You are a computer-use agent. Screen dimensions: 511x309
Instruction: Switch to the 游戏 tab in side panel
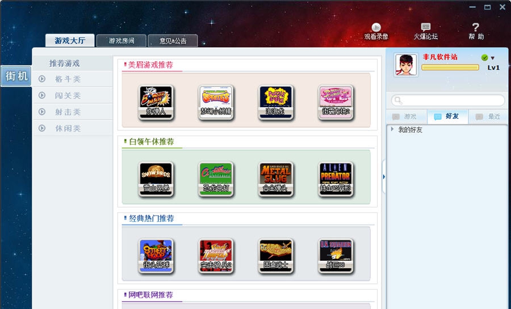tap(406, 116)
